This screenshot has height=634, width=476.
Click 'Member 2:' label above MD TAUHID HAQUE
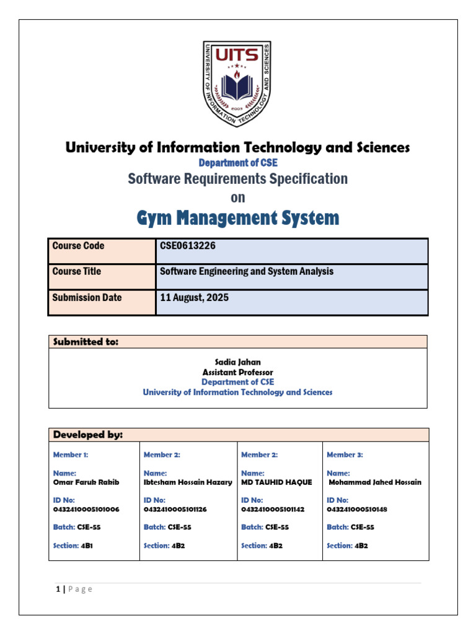point(260,455)
